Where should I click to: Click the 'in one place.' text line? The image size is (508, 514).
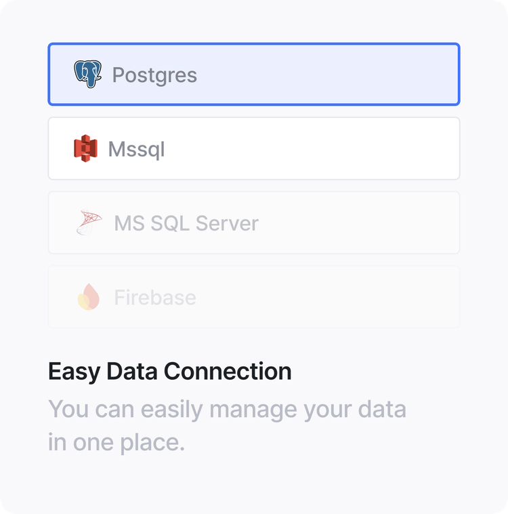[117, 443]
